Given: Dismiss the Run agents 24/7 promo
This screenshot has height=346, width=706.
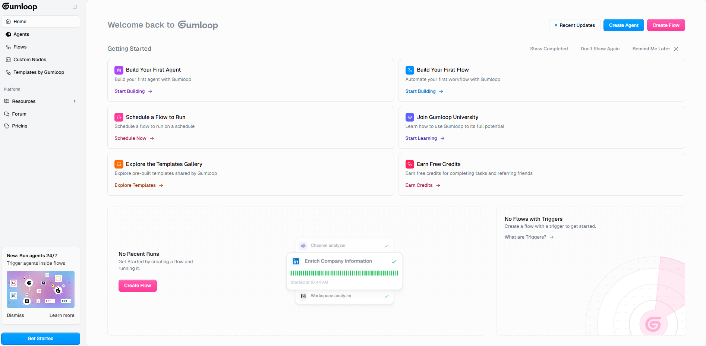Looking at the screenshot, I should click(x=15, y=315).
